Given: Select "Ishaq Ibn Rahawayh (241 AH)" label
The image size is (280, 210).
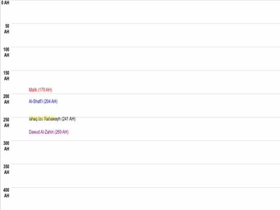Looking at the screenshot, I should click(52, 119).
